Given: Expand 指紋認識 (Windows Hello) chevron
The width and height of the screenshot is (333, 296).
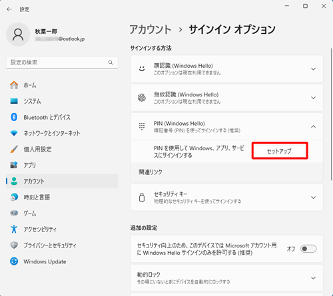Looking at the screenshot, I should [313, 98].
